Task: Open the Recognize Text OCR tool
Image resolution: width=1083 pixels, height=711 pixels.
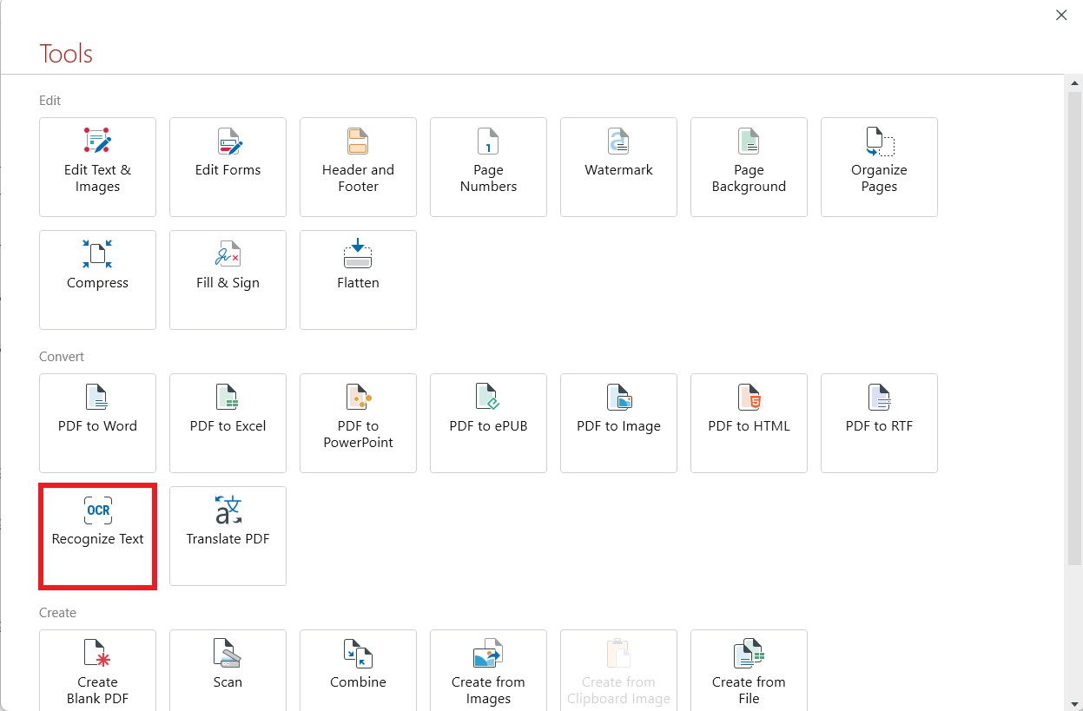Action: coord(97,536)
